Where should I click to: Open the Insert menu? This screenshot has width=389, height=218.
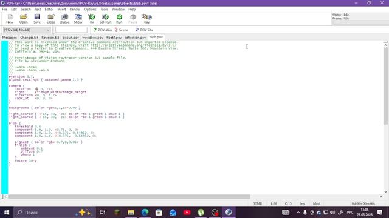coord(62,10)
